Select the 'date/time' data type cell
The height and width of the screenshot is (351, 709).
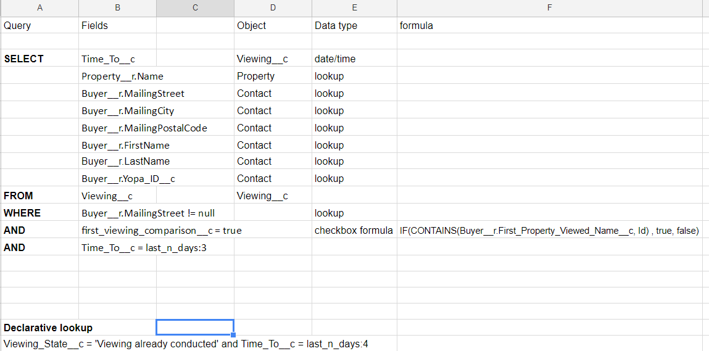point(335,59)
